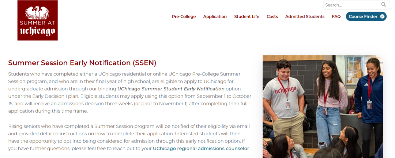Click the Summer Session Early Notification (SSEN) heading
395x158 pixels.
coord(82,63)
